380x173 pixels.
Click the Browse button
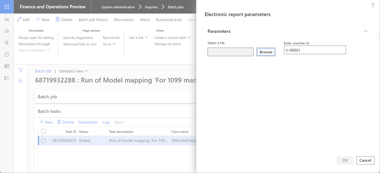[266, 52]
